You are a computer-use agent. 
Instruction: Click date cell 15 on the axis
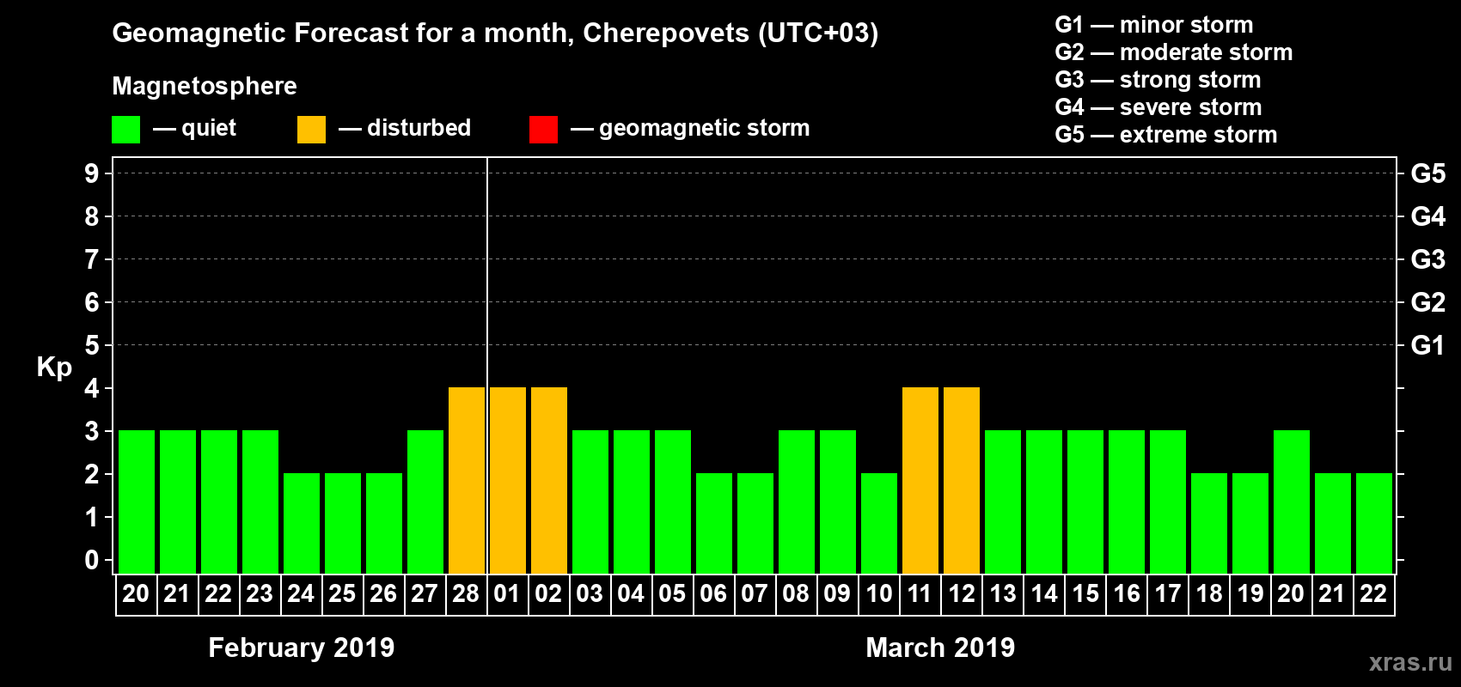pos(1085,594)
